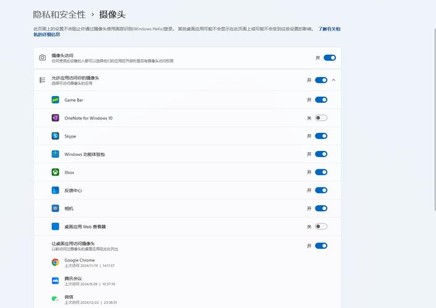Toggle 允许应用访问你的摄像头 switch
The height and width of the screenshot is (308, 436).
[x=321, y=80]
